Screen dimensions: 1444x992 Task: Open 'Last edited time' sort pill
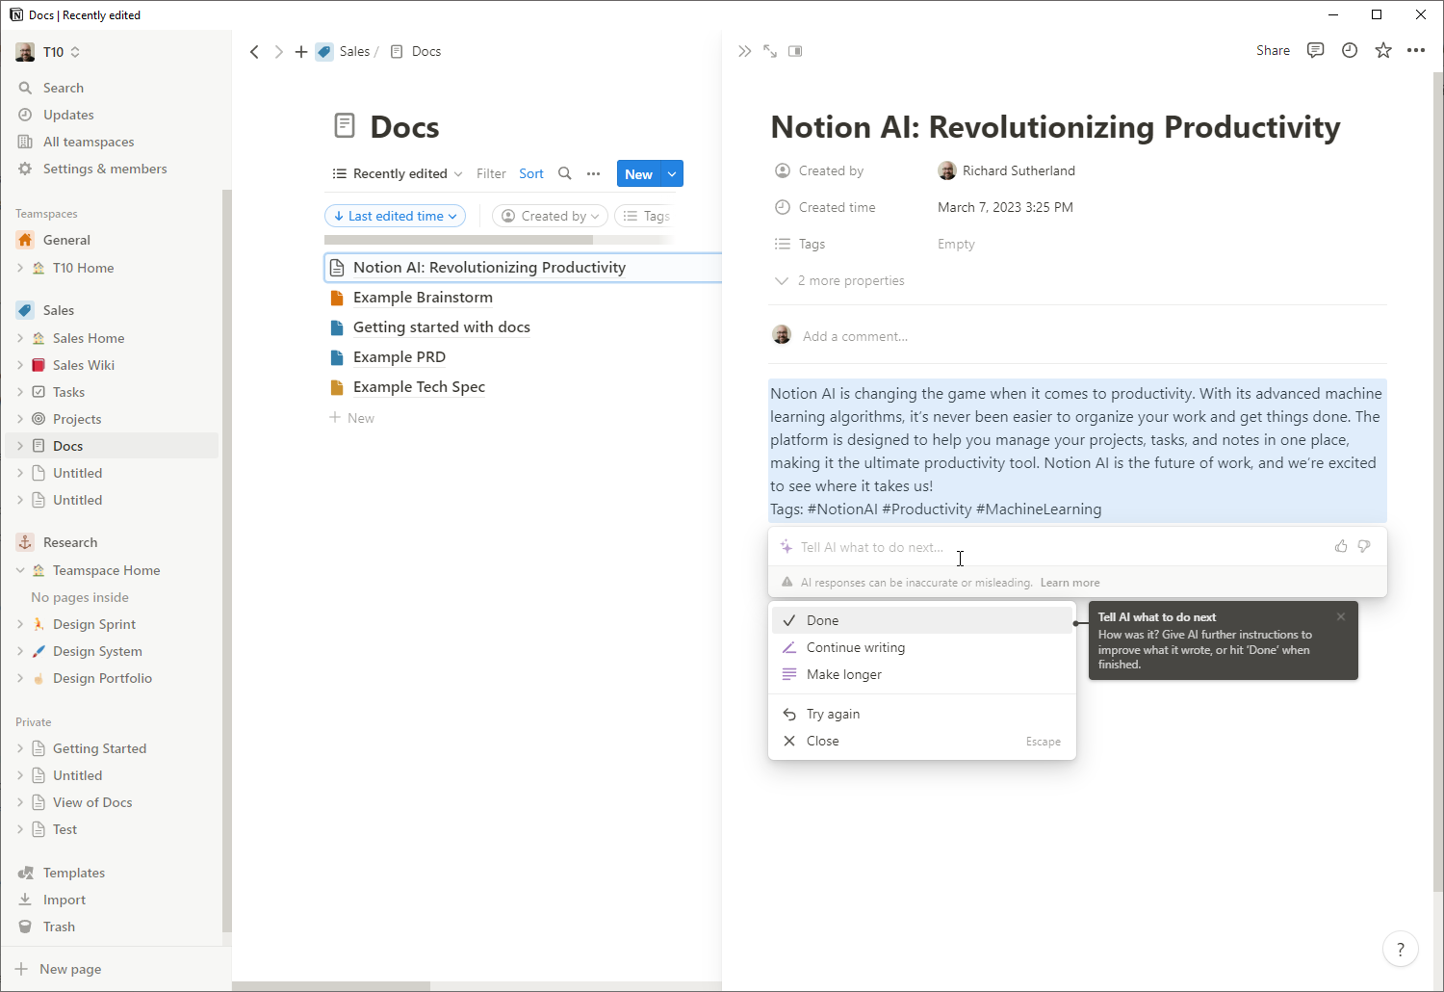[396, 216]
